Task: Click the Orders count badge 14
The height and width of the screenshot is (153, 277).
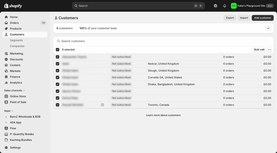Action: pyautogui.click(x=44, y=23)
